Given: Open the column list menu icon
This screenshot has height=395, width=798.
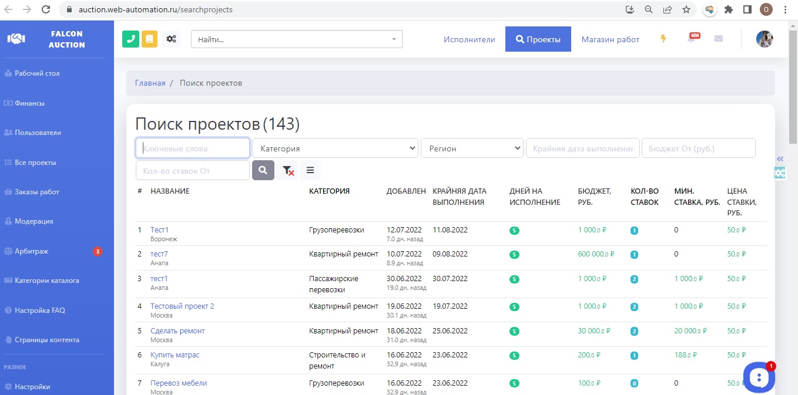Looking at the screenshot, I should pyautogui.click(x=310, y=170).
